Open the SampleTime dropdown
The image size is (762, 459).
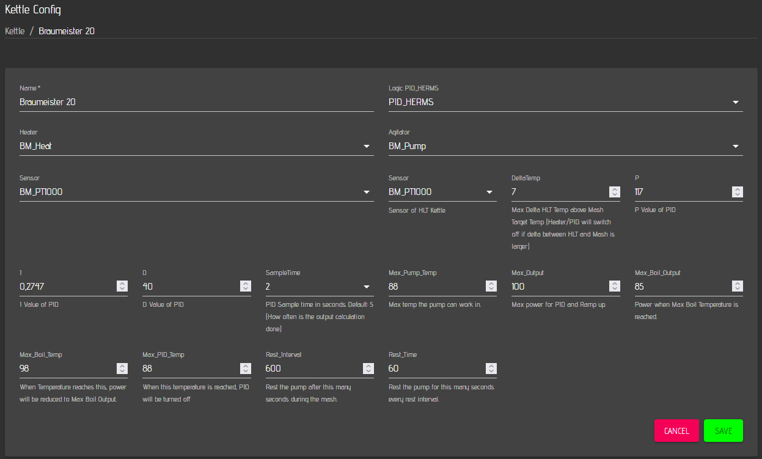coord(366,286)
